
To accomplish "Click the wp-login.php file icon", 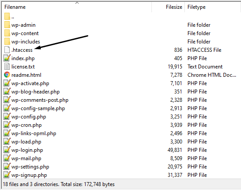I will click(x=7, y=150).
